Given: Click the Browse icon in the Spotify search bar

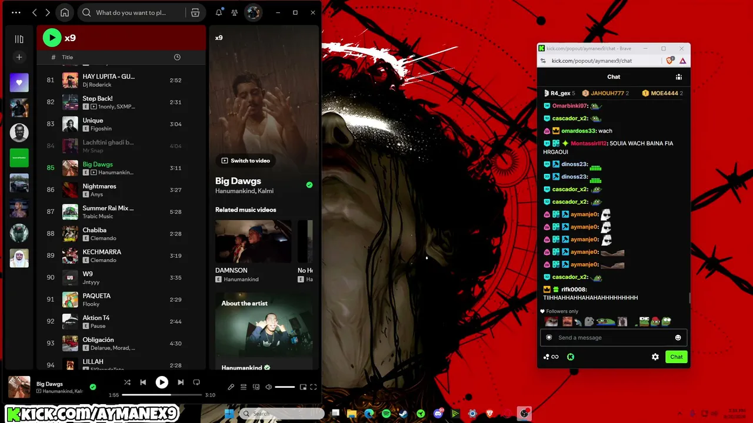Looking at the screenshot, I should [x=195, y=12].
